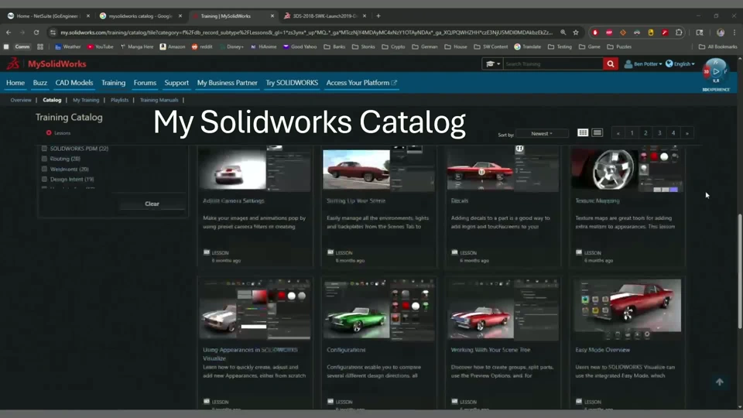The width and height of the screenshot is (743, 418).
Task: Switch to list view layout
Action: point(597,133)
